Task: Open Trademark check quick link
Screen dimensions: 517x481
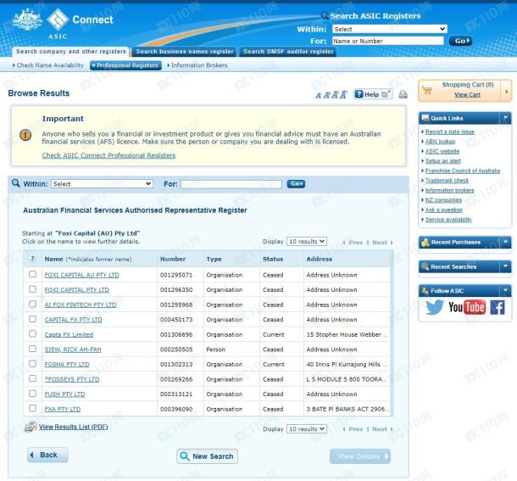Action: (447, 180)
